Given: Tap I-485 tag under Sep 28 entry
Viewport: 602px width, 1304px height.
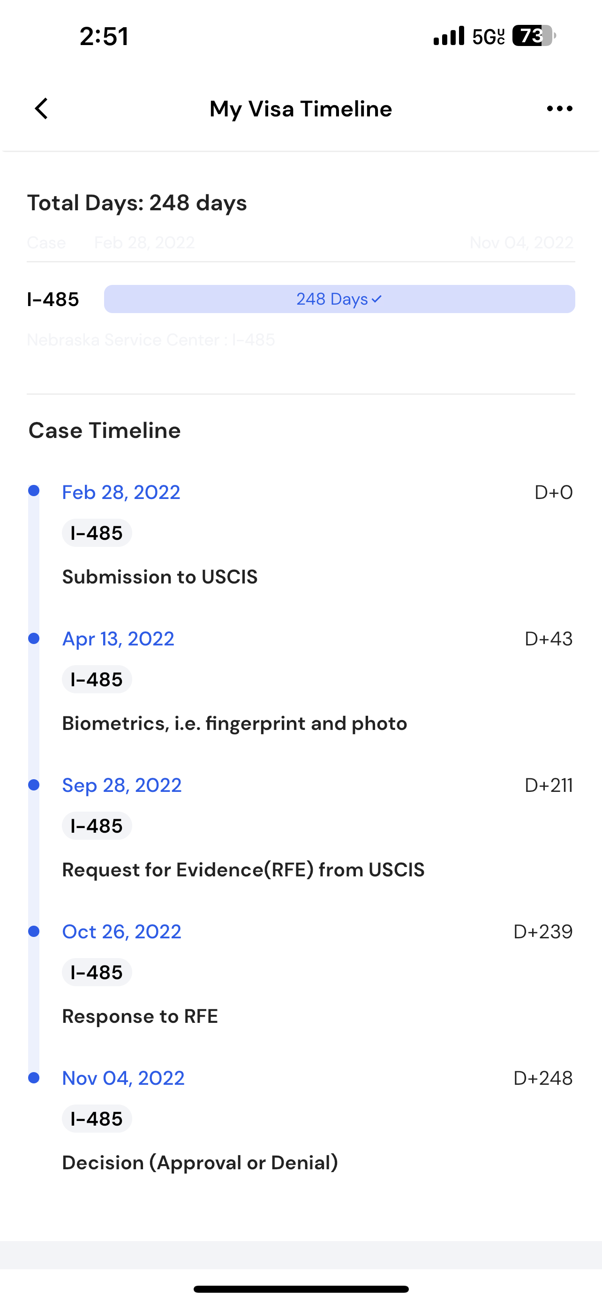Looking at the screenshot, I should [97, 826].
